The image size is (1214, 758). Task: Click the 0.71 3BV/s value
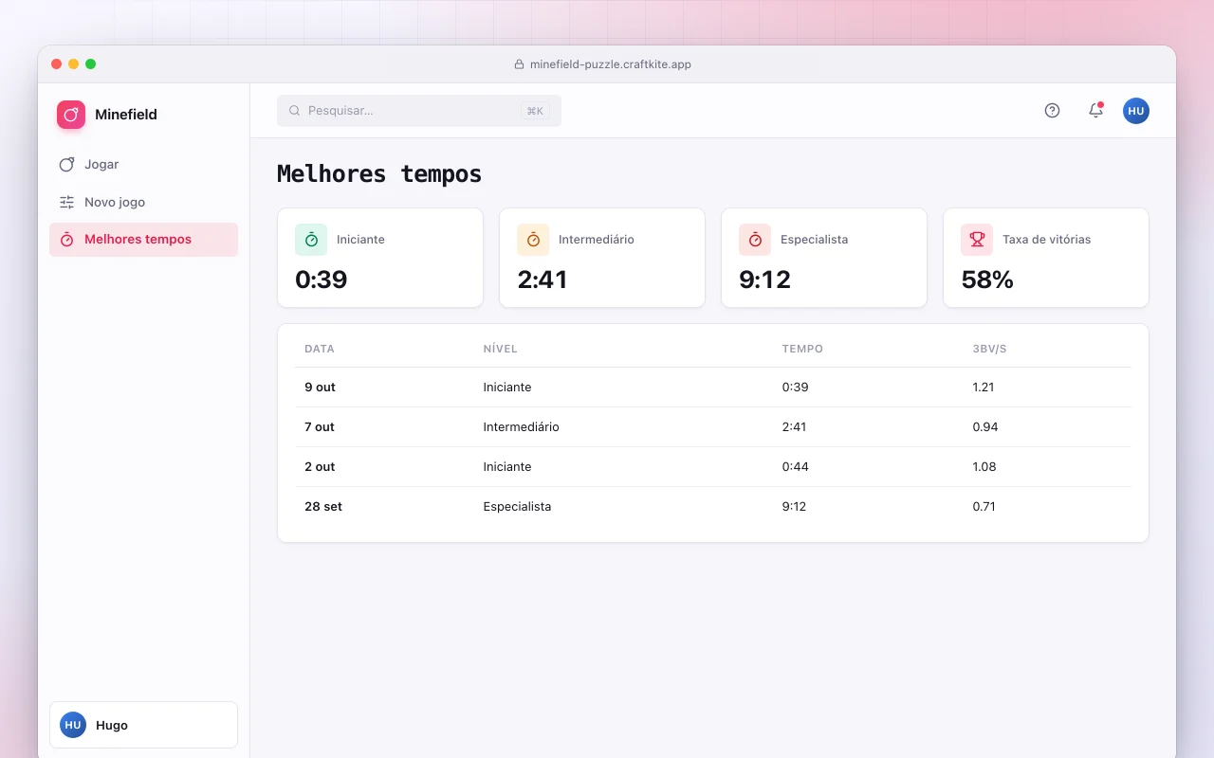tap(984, 507)
